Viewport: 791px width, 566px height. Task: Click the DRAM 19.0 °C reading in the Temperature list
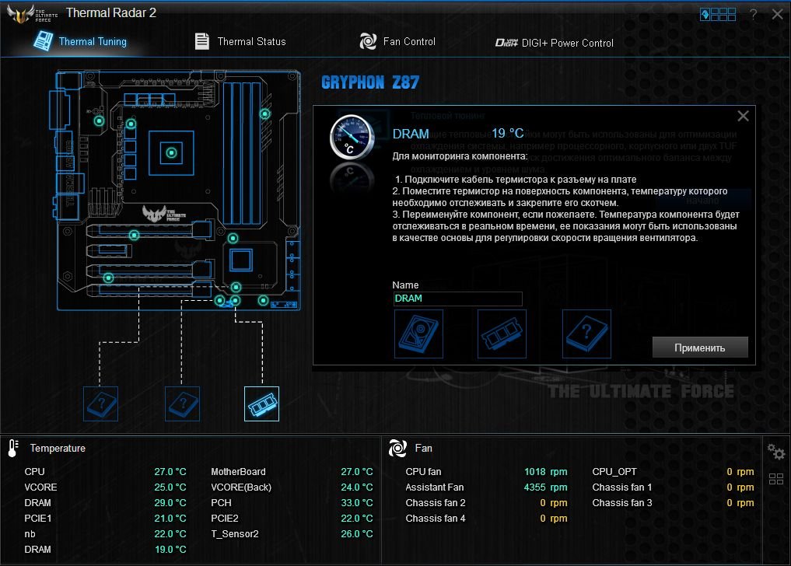(170, 550)
